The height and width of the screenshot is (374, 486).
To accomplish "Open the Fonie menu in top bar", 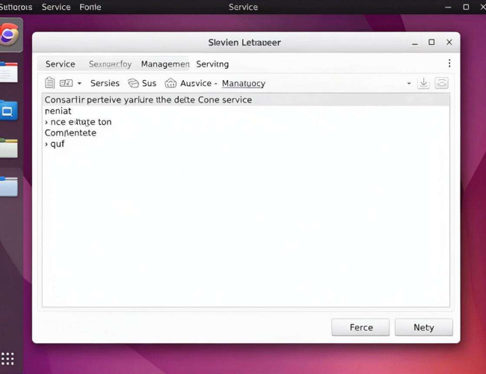I will point(90,7).
